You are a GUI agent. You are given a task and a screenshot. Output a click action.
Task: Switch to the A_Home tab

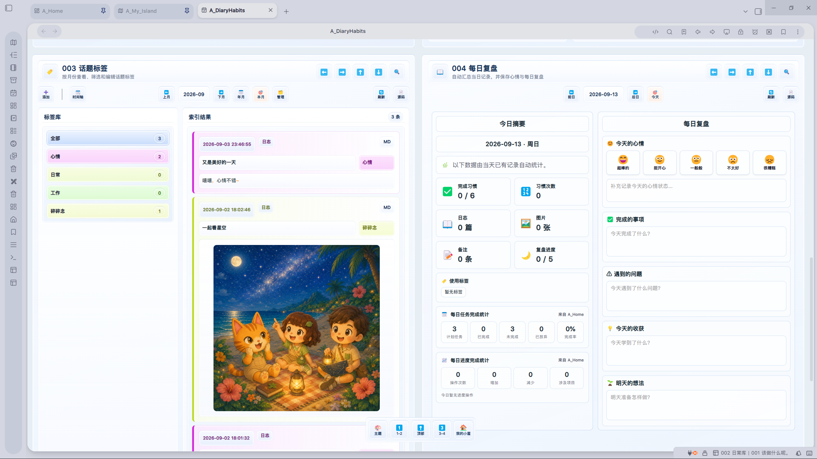point(70,11)
